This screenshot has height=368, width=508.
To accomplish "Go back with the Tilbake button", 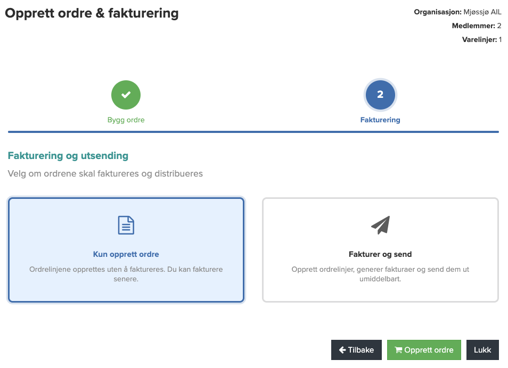I will pos(356,350).
